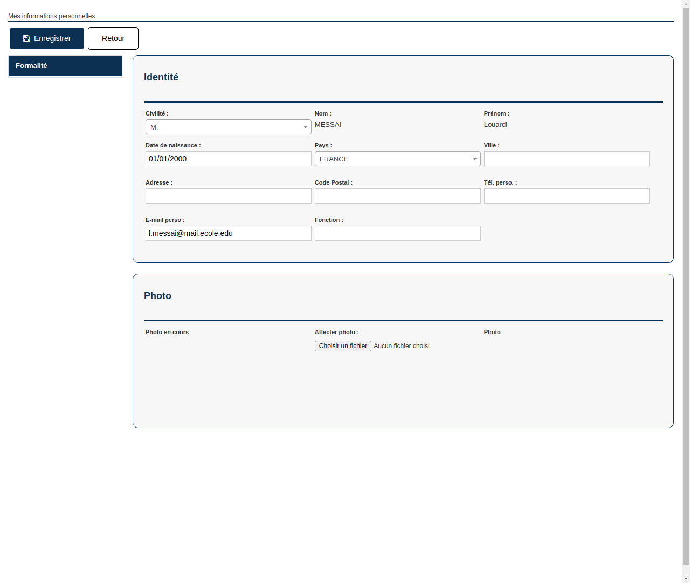Open the Civilité dropdown arrow
The width and height of the screenshot is (690, 583).
(x=305, y=127)
